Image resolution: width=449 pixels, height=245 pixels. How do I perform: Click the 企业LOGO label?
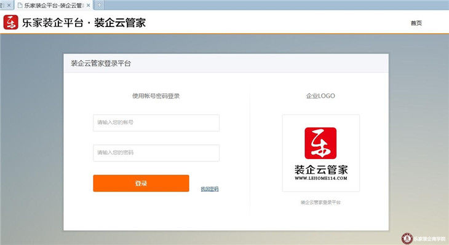320,96
